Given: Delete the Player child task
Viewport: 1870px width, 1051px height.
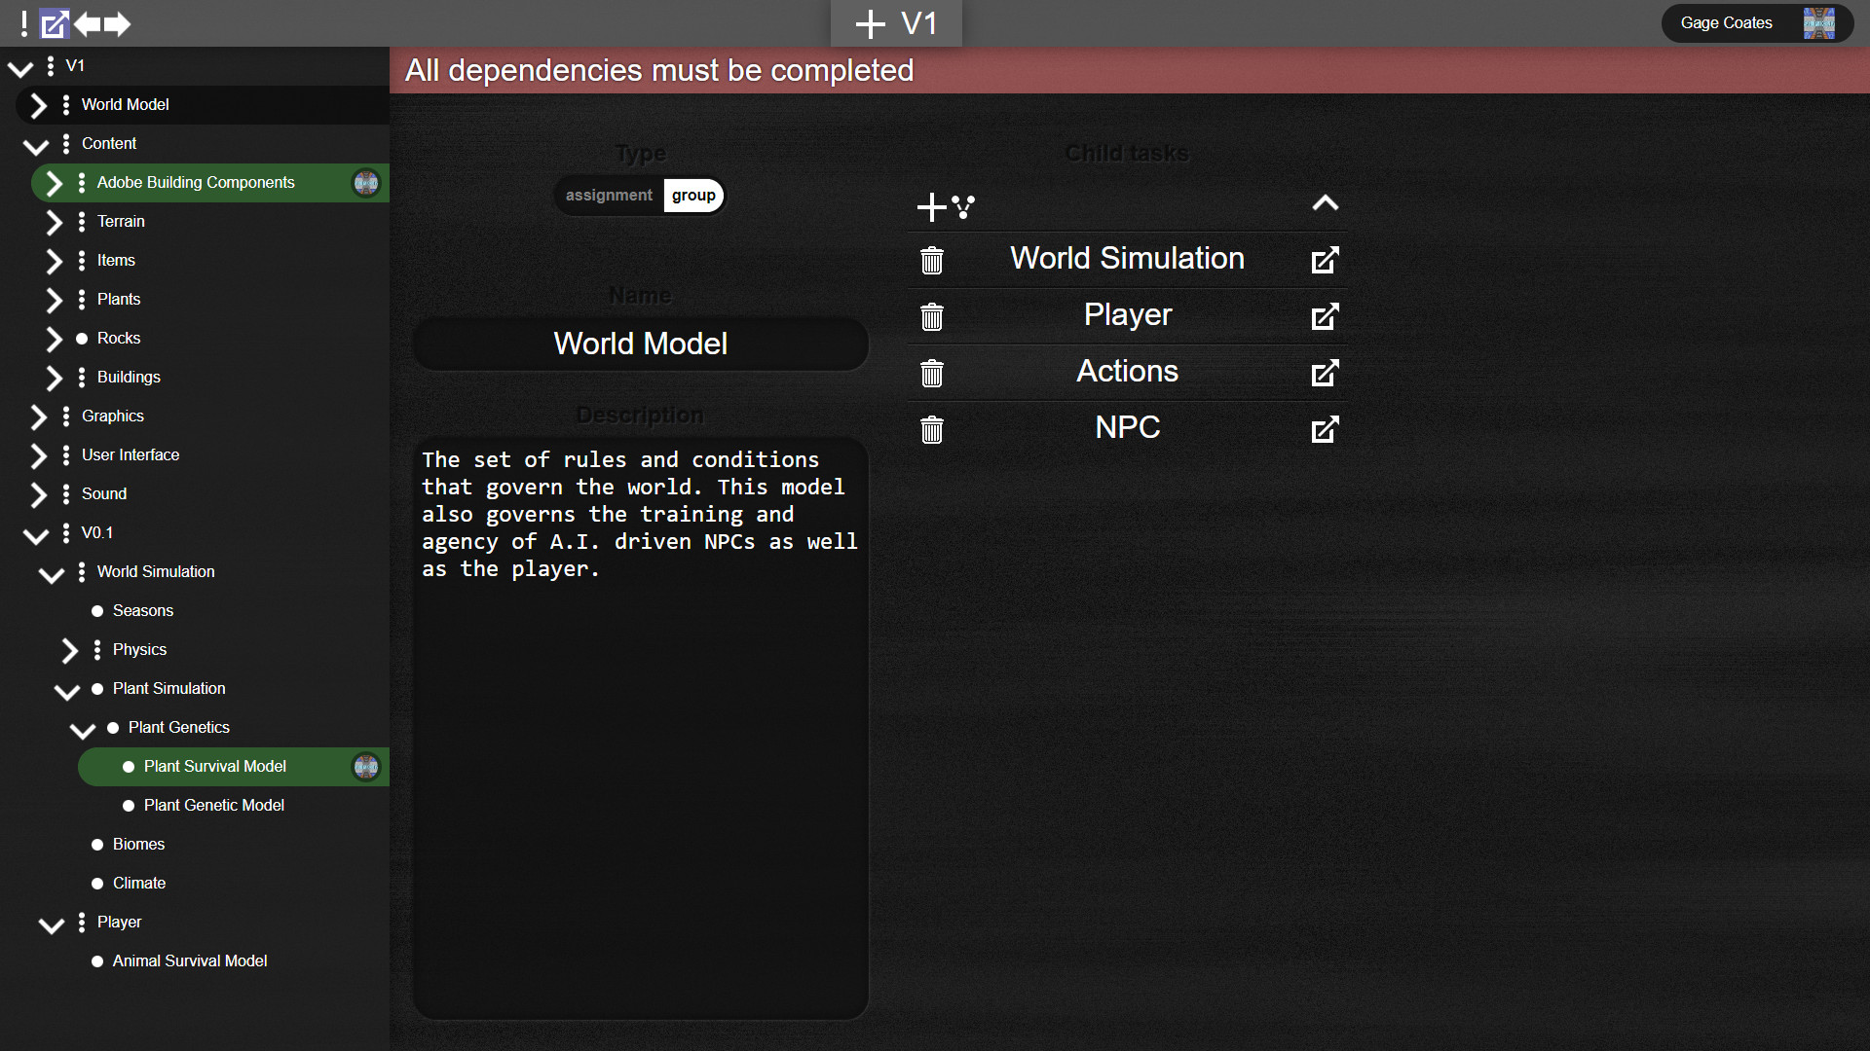Looking at the screenshot, I should click(932, 316).
